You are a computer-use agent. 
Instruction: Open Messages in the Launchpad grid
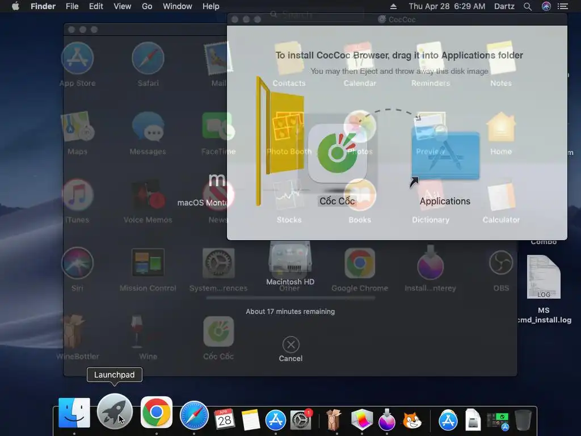point(148,127)
